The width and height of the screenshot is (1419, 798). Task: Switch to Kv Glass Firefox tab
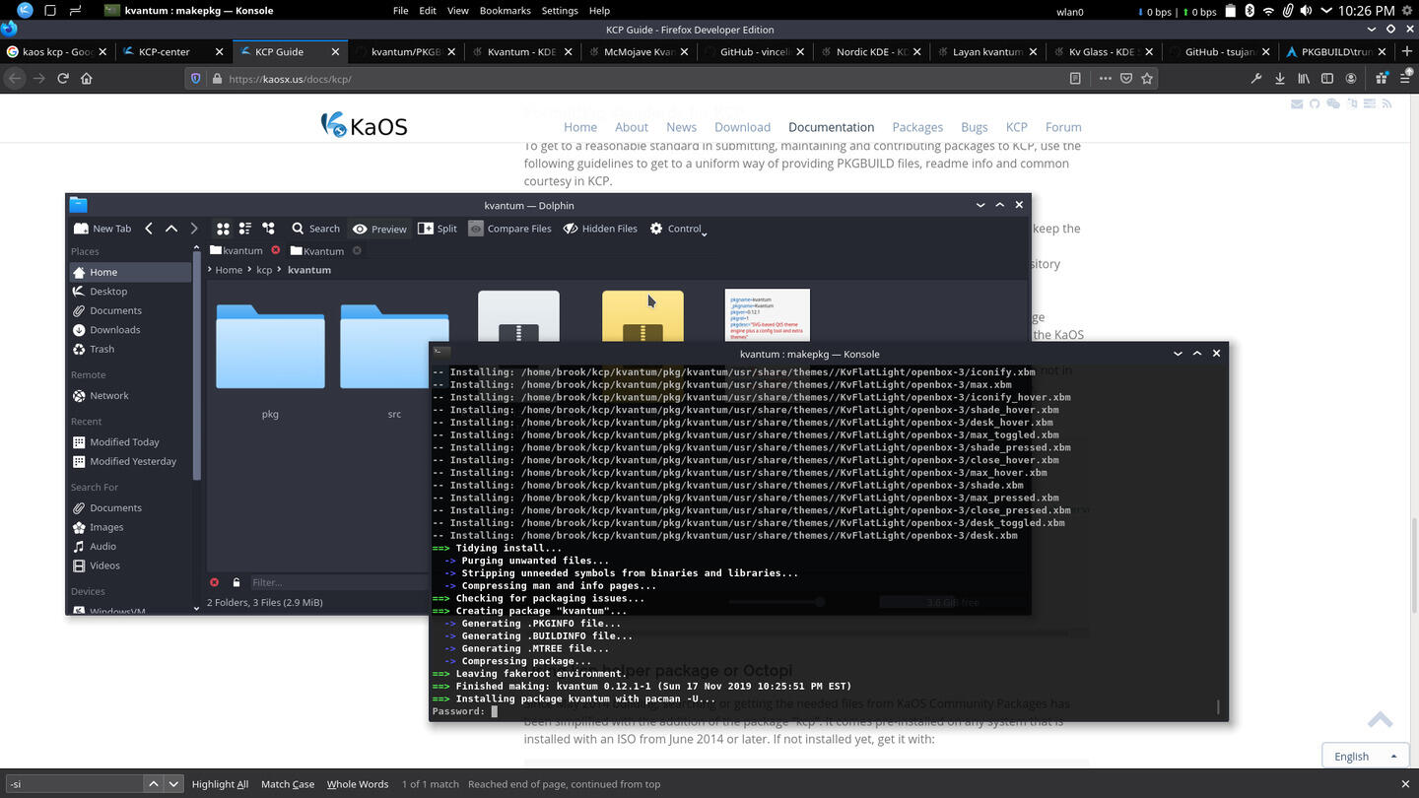tap(1104, 51)
